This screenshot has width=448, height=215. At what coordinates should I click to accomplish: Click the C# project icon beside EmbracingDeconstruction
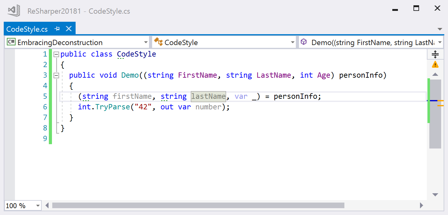(x=11, y=42)
